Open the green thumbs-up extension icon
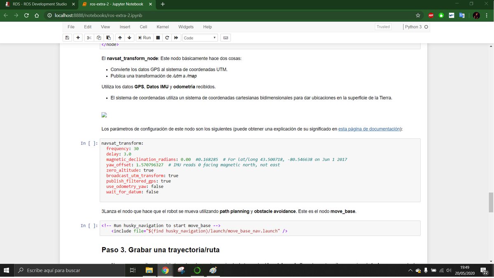Image resolution: width=494 pixels, height=278 pixels. (x=441, y=15)
